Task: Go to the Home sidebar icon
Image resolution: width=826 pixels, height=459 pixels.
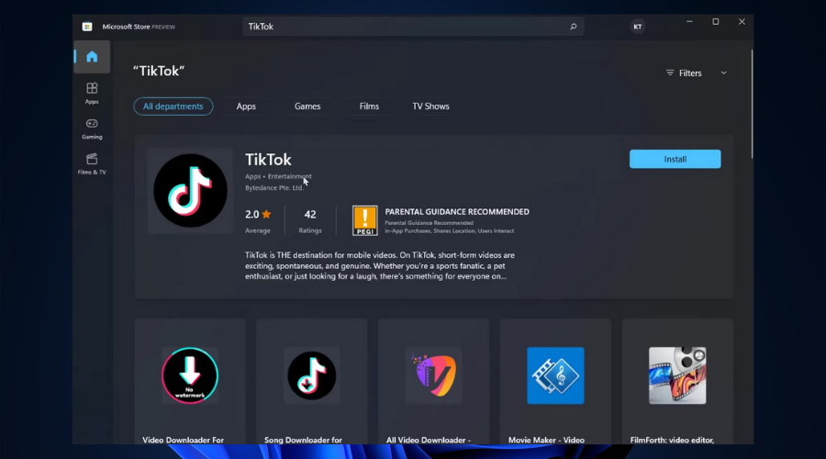Action: coord(92,57)
